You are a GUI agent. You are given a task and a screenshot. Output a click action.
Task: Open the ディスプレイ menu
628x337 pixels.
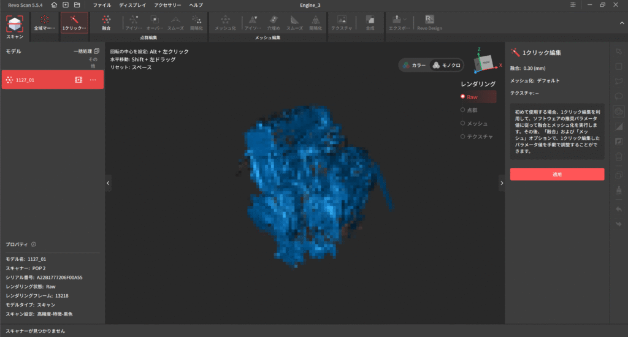click(x=132, y=5)
